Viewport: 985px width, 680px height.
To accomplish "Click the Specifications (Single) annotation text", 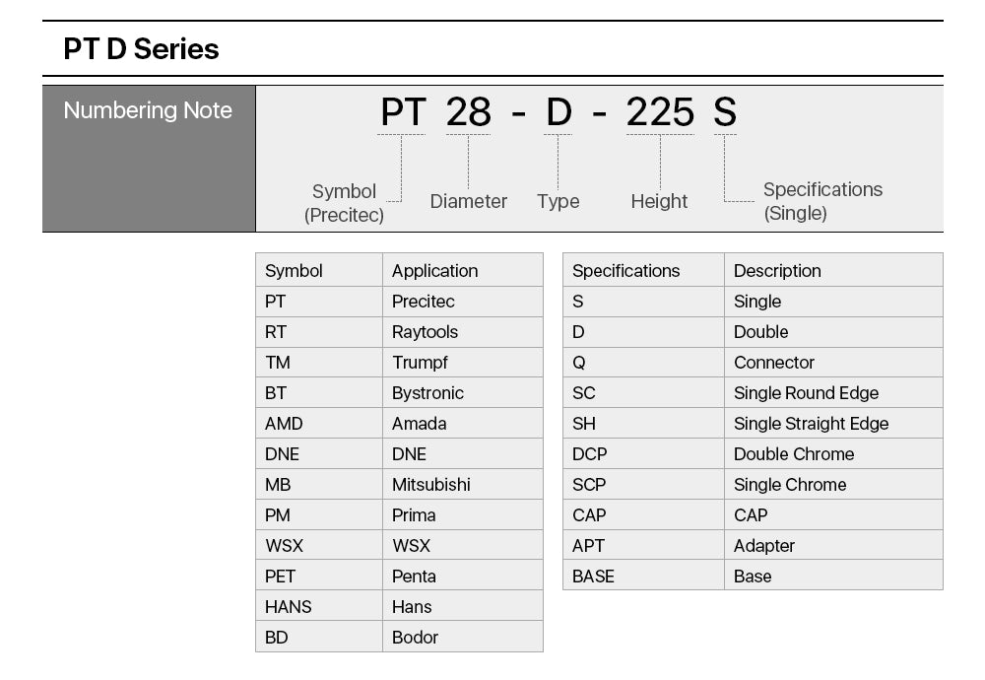I will 822,201.
